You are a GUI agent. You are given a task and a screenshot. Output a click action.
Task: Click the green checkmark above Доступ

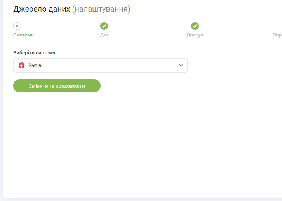click(195, 26)
